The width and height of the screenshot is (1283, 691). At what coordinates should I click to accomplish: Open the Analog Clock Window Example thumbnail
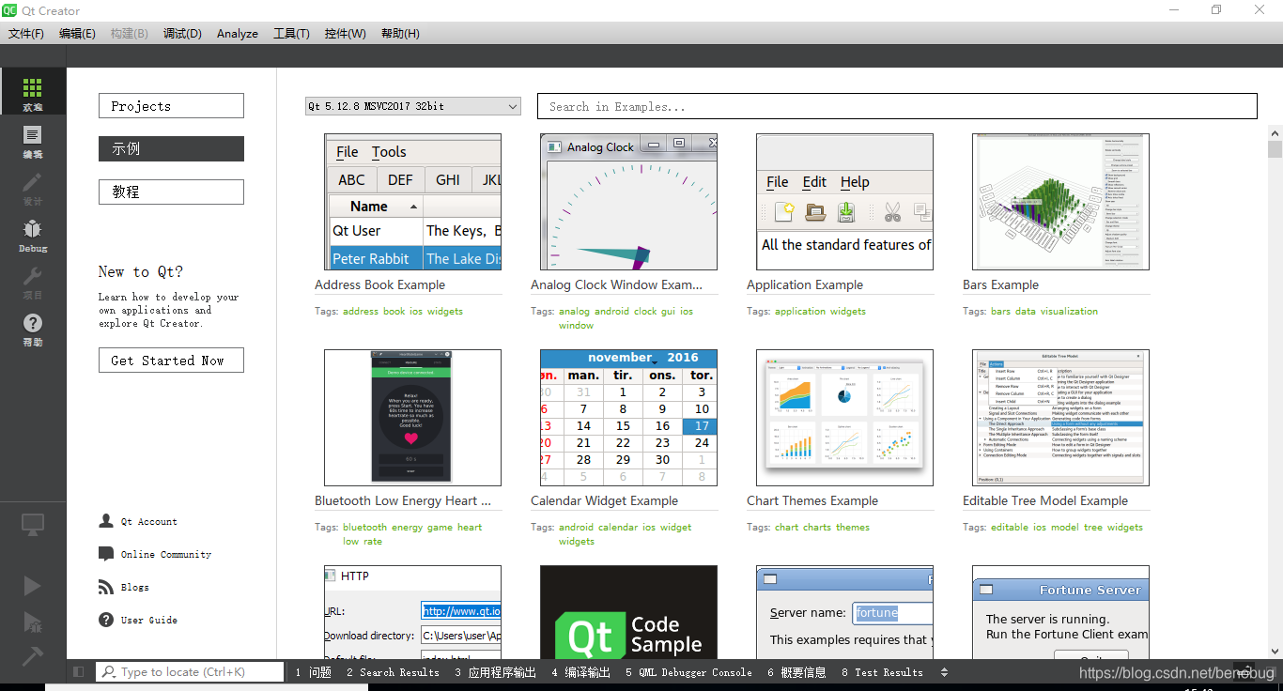(628, 202)
